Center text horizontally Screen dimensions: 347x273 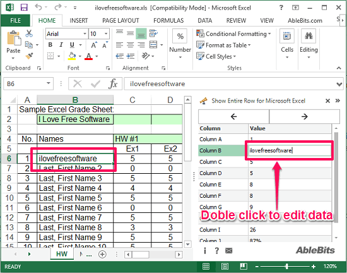[x=131, y=45]
